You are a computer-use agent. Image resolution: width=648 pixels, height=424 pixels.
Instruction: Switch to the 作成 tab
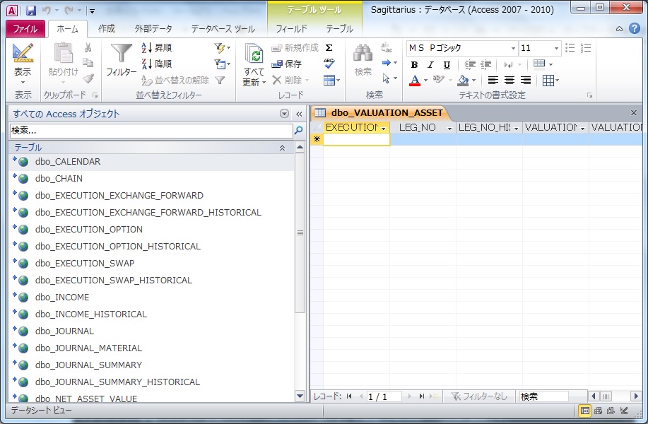(x=107, y=29)
